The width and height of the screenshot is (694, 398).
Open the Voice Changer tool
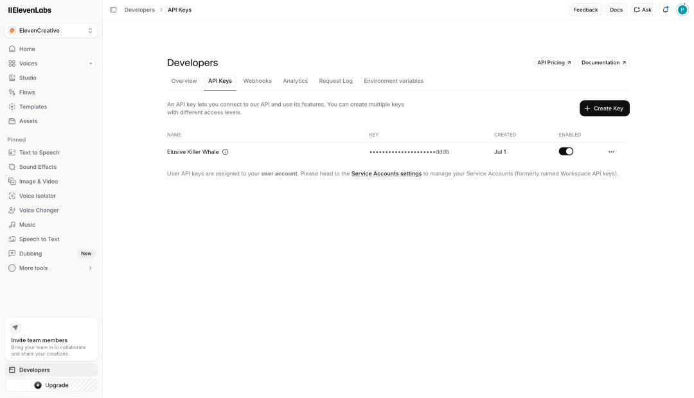pos(51,211)
